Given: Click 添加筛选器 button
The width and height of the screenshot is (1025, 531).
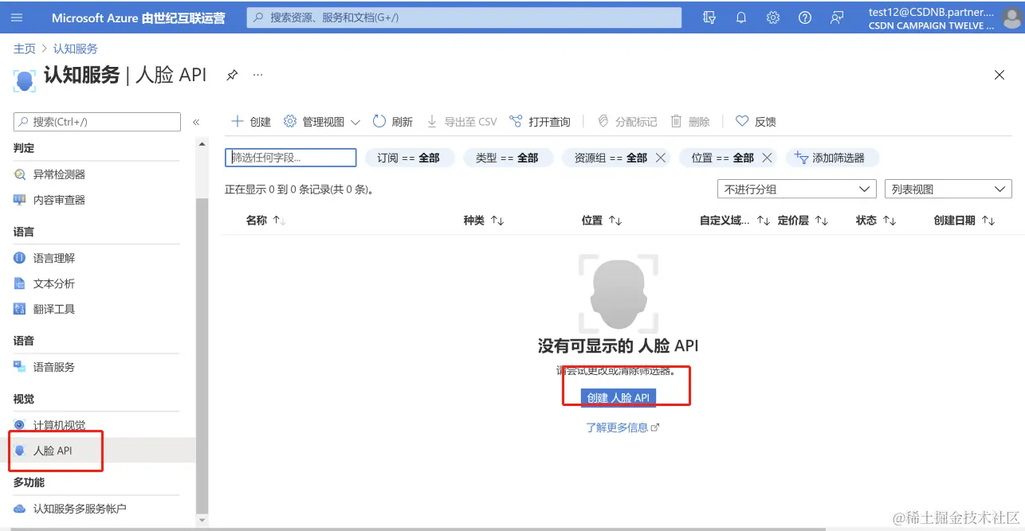Looking at the screenshot, I should 832,158.
